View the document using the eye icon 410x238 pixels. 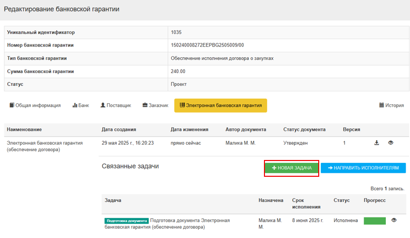pos(391,143)
